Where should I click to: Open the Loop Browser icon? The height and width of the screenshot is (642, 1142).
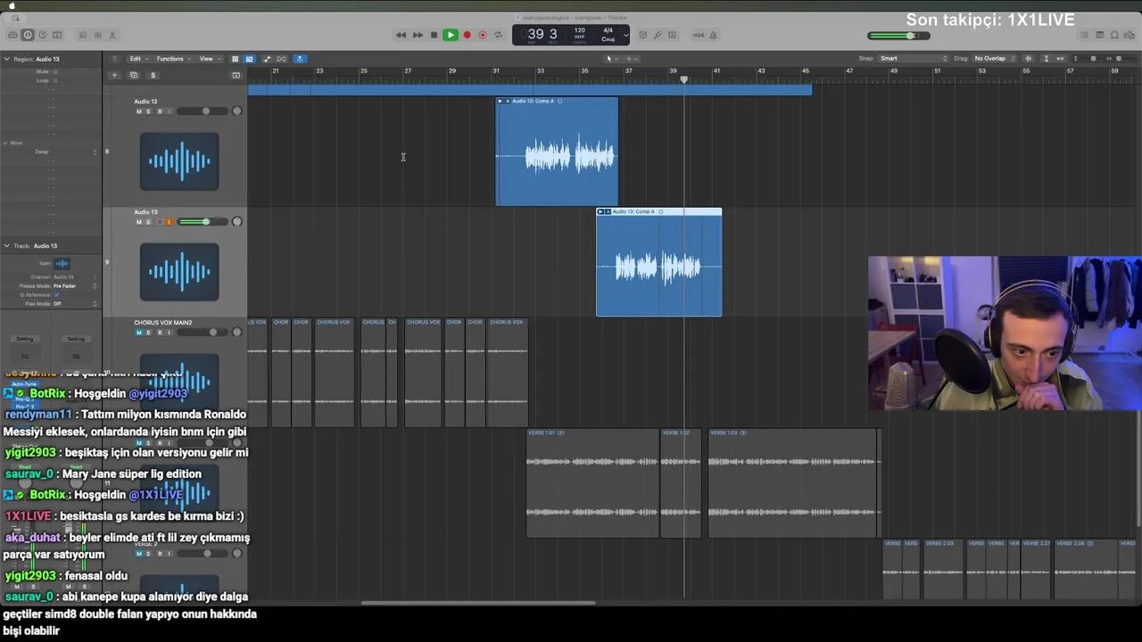pyautogui.click(x=1114, y=35)
